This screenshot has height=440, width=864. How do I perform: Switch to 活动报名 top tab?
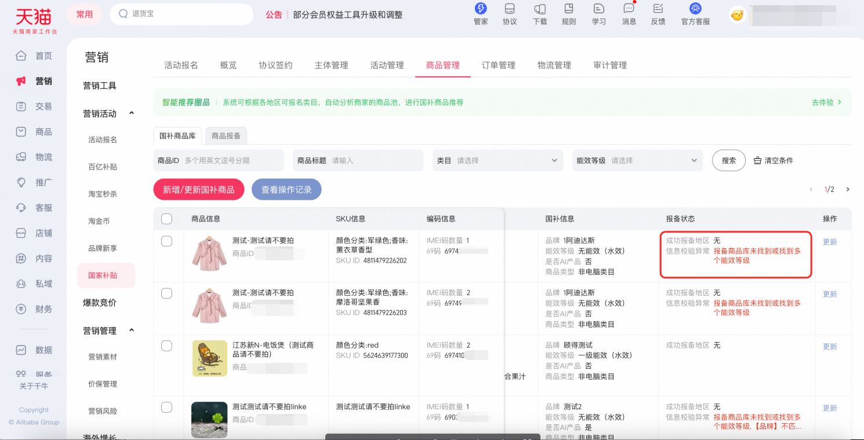[181, 65]
